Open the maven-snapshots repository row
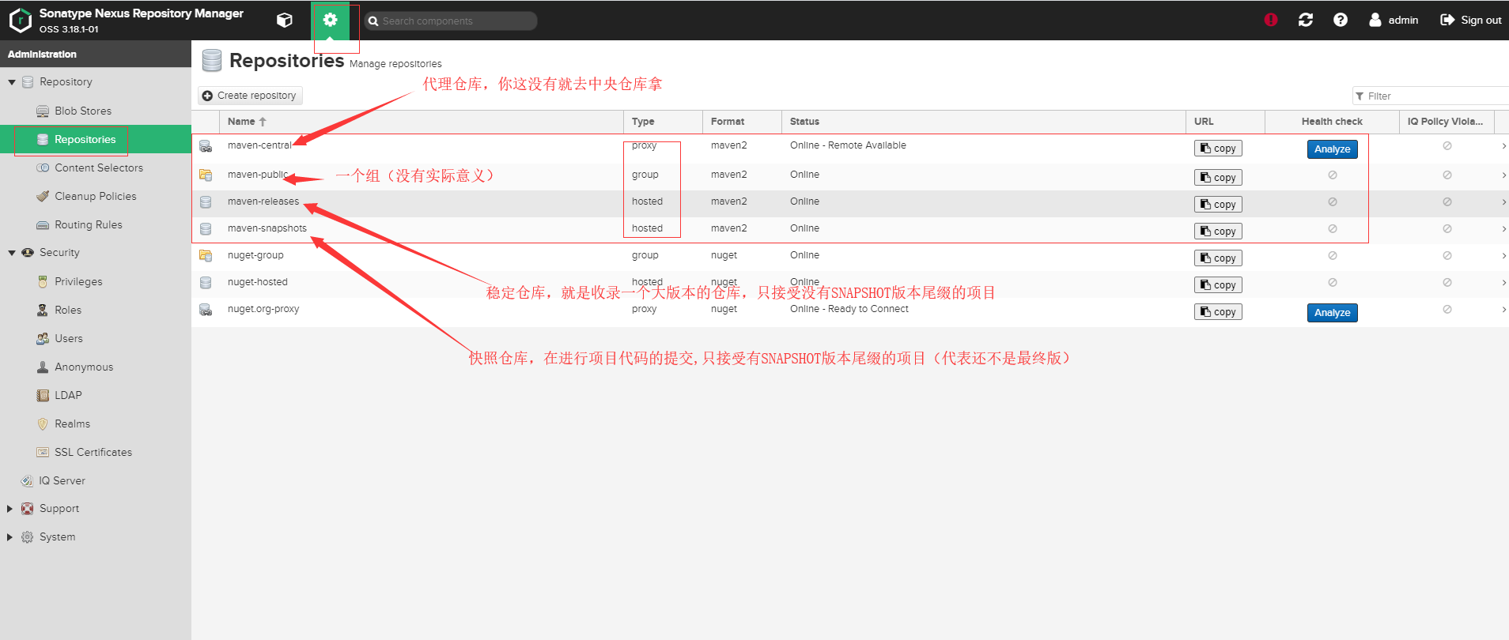Viewport: 1509px width, 640px height. pos(850,231)
